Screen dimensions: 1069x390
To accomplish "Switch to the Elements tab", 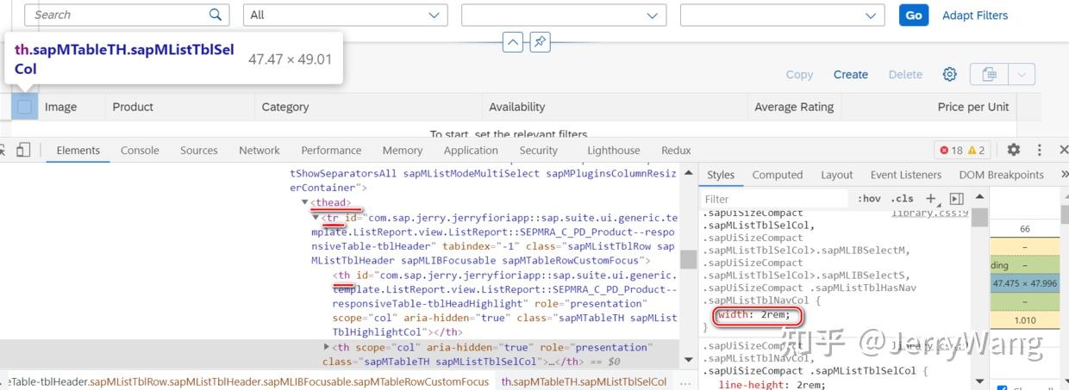I will tap(78, 150).
